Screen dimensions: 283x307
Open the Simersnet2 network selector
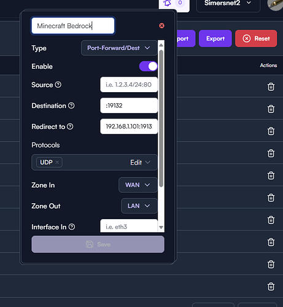coord(228,4)
